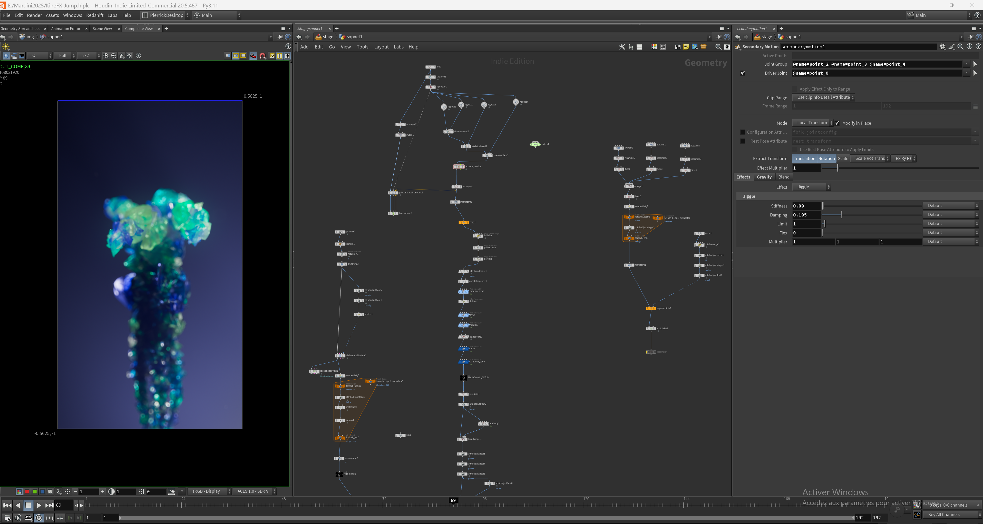Viewport: 983px width, 524px height.
Task: Click the play forward button
Action: (38, 506)
